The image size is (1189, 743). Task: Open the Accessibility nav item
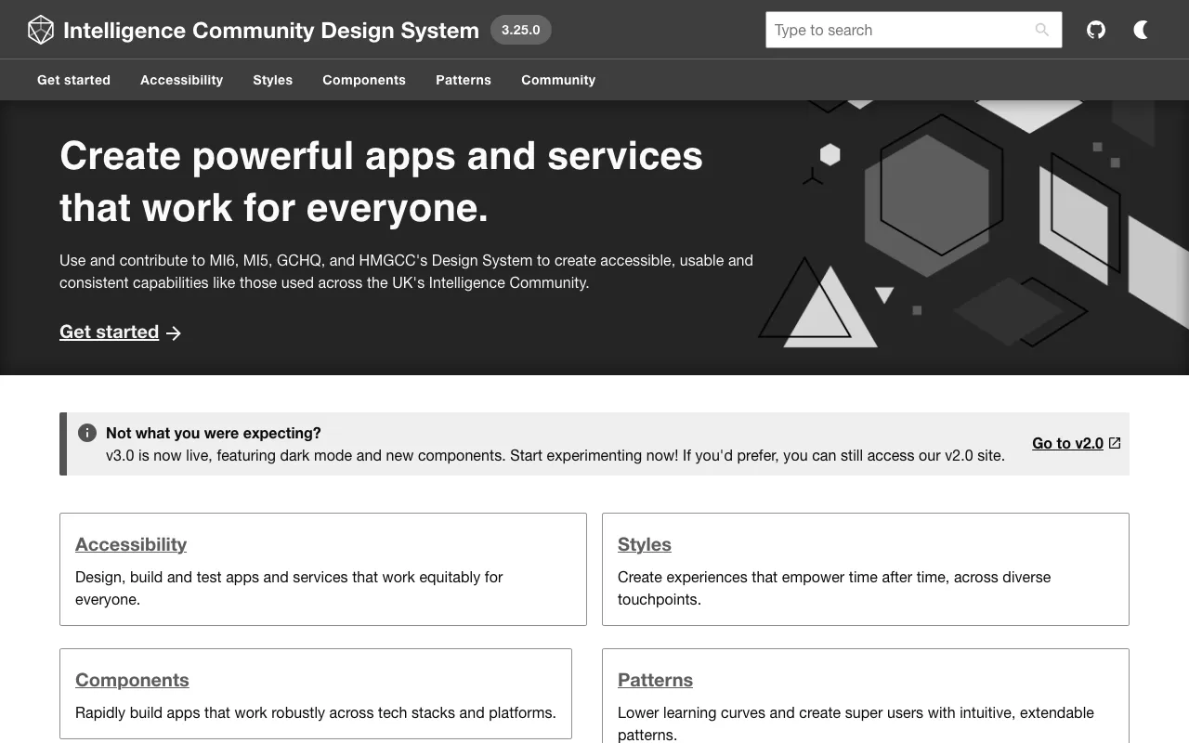coord(181,80)
